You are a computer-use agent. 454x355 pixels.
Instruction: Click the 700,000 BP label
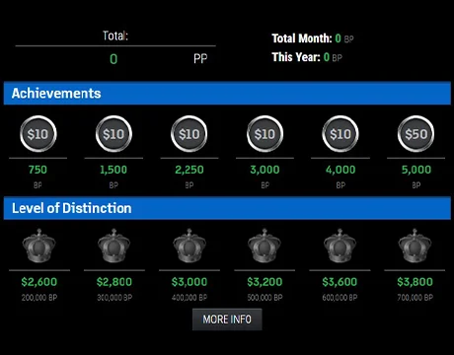[416, 298]
